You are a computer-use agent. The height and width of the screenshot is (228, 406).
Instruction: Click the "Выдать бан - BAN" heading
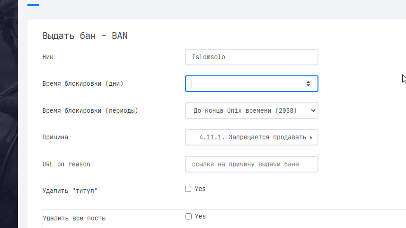click(x=85, y=36)
